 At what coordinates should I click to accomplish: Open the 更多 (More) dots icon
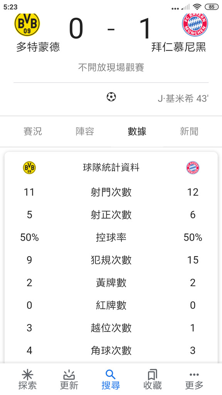(x=194, y=375)
